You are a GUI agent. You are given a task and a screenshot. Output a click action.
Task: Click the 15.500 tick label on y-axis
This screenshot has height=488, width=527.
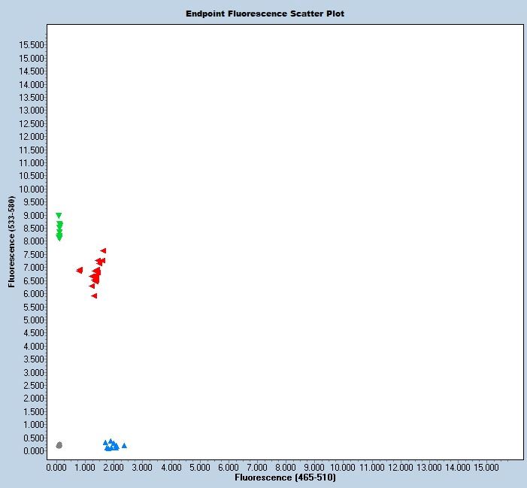(x=31, y=45)
